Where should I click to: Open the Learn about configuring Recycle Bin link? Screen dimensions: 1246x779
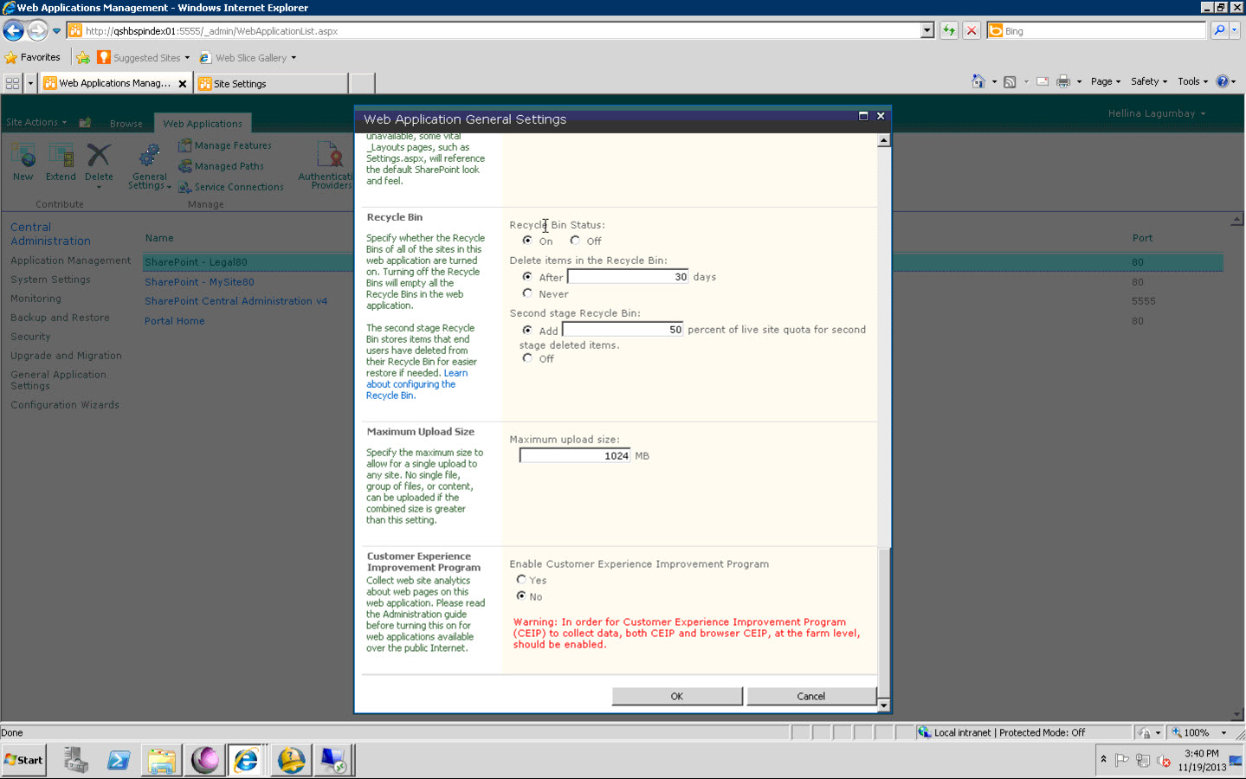pos(416,384)
